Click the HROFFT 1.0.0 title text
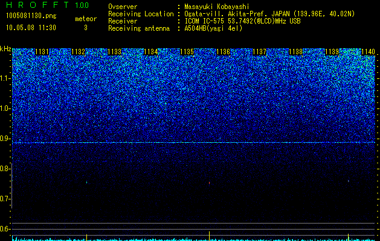380x241 pixels. click(x=47, y=5)
